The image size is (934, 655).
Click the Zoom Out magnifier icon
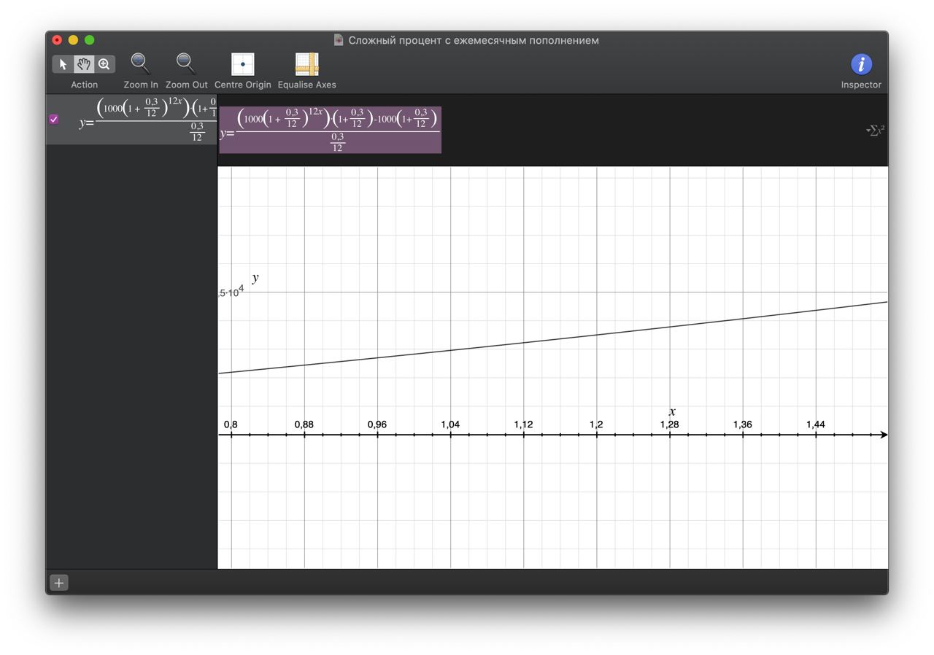(x=186, y=64)
